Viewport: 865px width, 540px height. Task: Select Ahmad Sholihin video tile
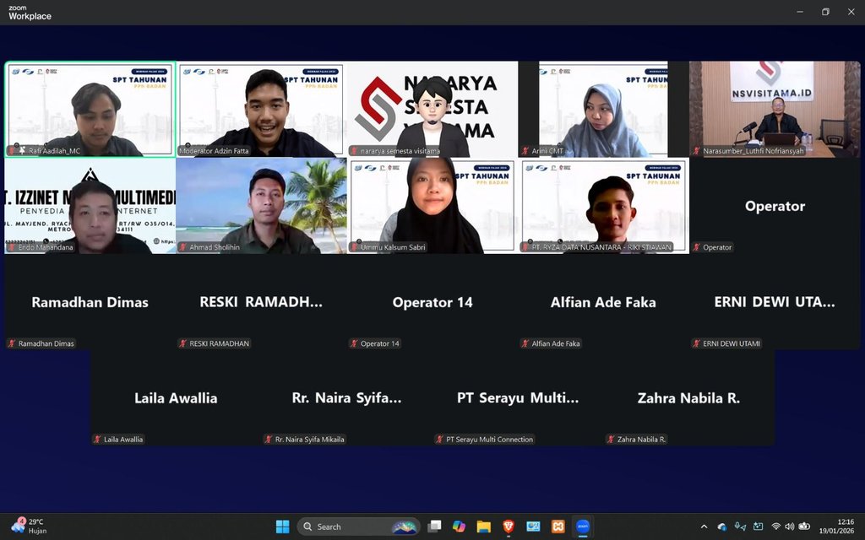(x=262, y=206)
